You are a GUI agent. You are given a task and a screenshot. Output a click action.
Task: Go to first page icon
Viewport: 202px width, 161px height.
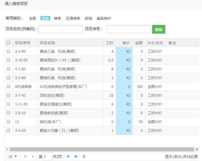pos(25,157)
